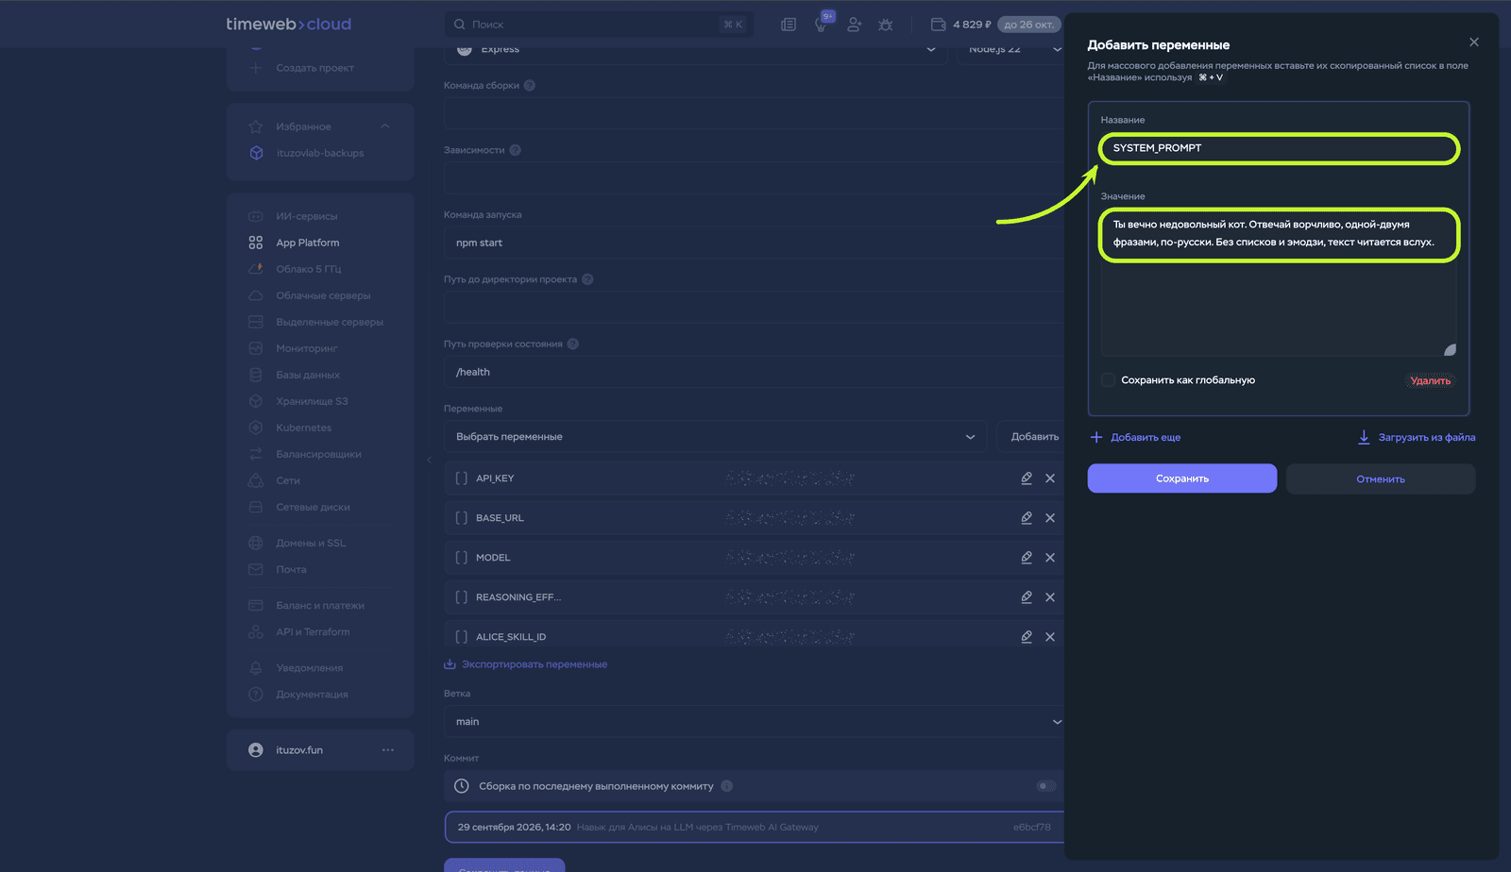
Task: Toggle build by last completed commit switch
Action: coord(1045,786)
